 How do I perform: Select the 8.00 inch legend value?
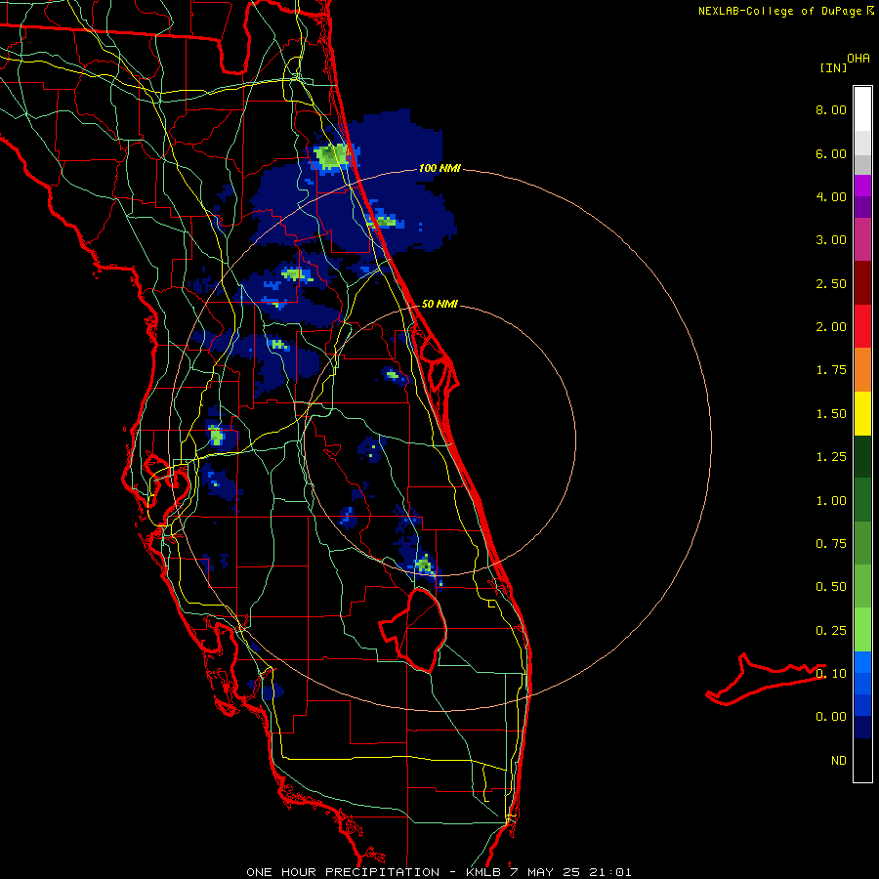point(831,109)
